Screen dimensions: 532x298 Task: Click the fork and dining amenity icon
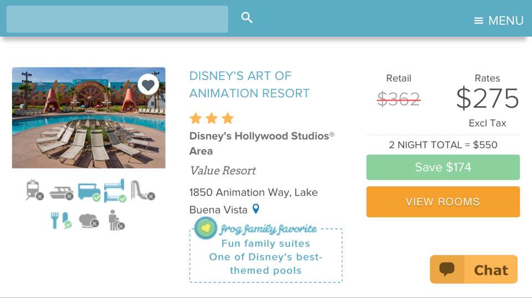click(x=61, y=221)
